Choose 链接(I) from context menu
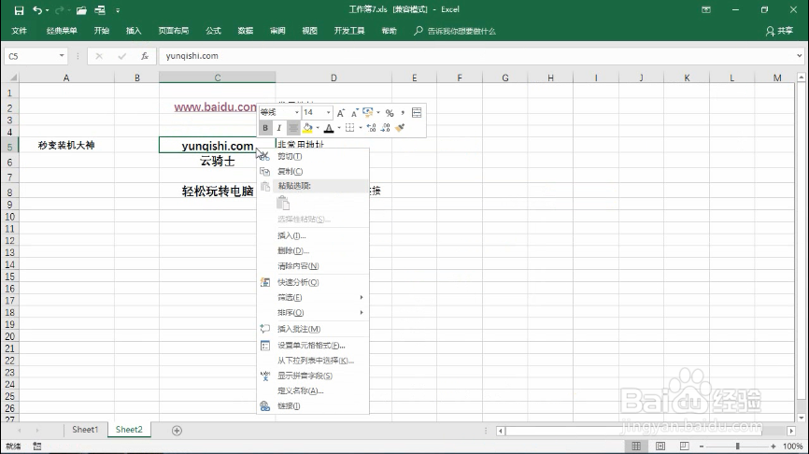Screen dimensions: 809x454 tap(313, 406)
